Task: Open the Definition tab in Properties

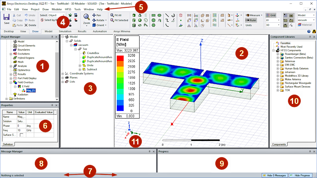Action: click(x=8, y=144)
